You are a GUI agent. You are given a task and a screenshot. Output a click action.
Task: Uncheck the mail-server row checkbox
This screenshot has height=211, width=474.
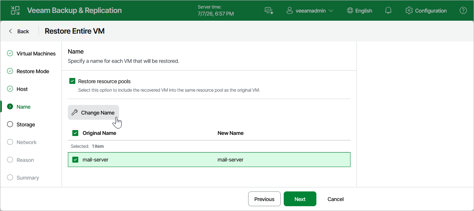(75, 160)
